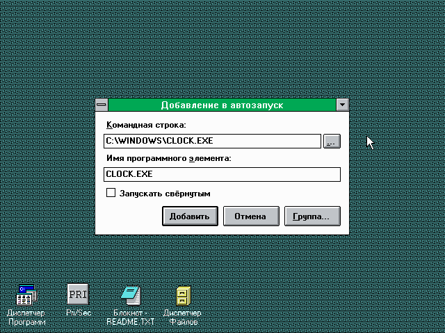Minimize dialog using title bar down arrow
Viewport: 445px width, 333px height.
(341, 105)
